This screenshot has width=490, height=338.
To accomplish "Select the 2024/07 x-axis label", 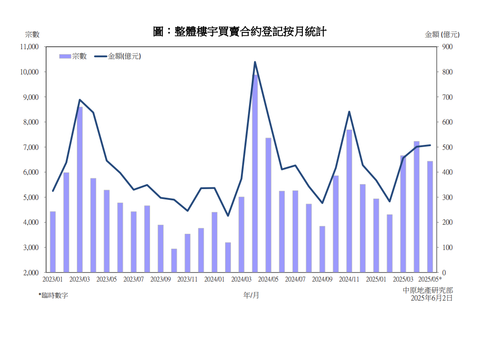I will tap(295, 279).
